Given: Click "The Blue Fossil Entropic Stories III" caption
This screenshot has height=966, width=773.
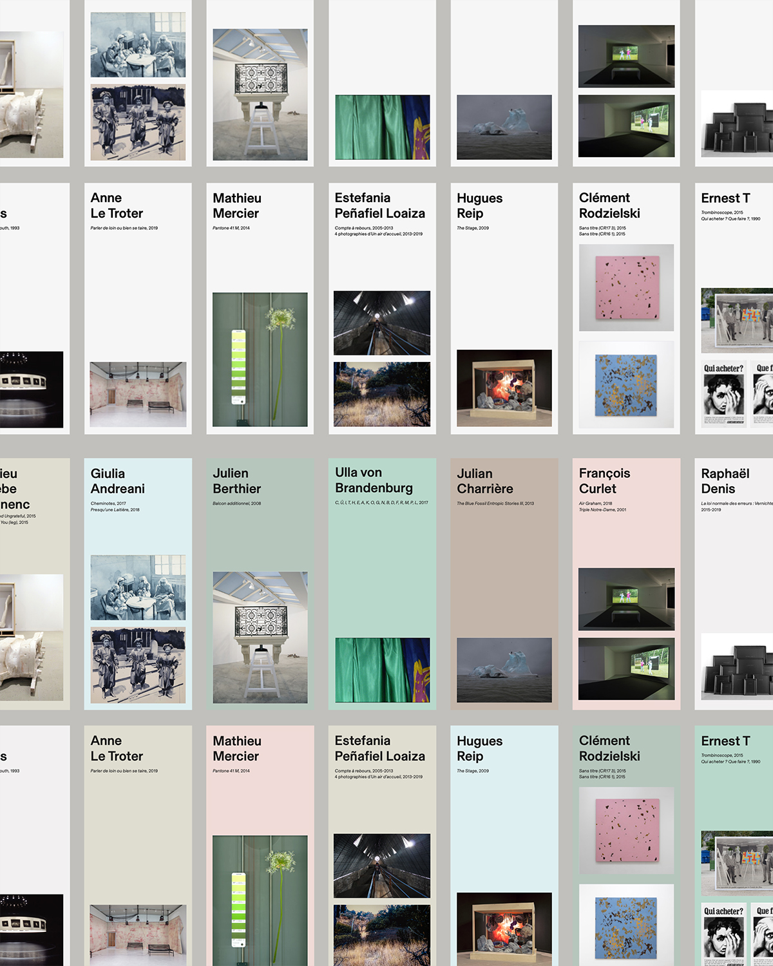Looking at the screenshot, I should click(x=495, y=504).
